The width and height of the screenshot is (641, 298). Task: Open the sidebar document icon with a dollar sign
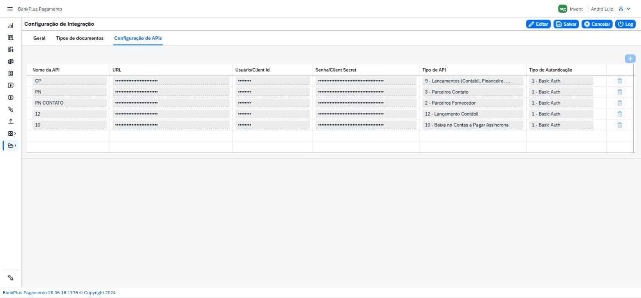click(x=11, y=49)
